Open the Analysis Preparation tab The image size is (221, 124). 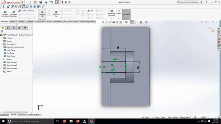tap(87, 22)
